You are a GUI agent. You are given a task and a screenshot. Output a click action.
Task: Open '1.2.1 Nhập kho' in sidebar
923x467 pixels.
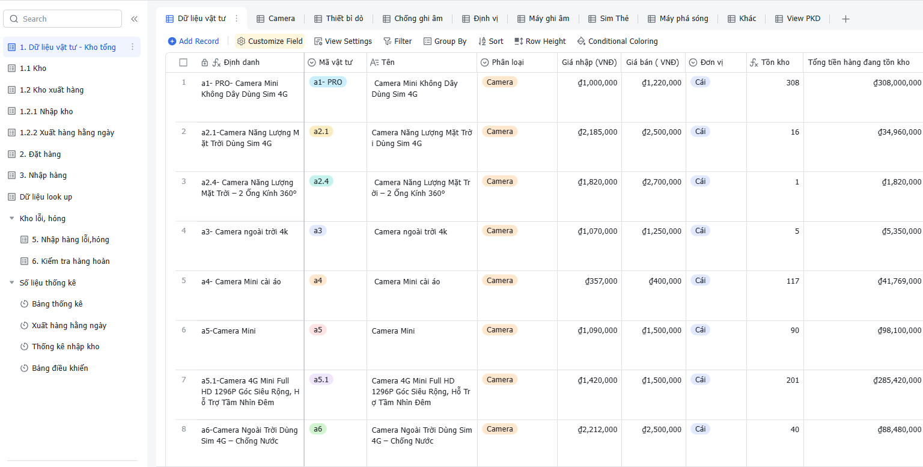click(73, 112)
